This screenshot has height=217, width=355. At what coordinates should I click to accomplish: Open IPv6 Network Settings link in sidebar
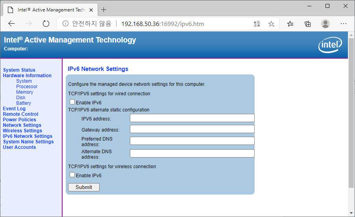(x=28, y=136)
